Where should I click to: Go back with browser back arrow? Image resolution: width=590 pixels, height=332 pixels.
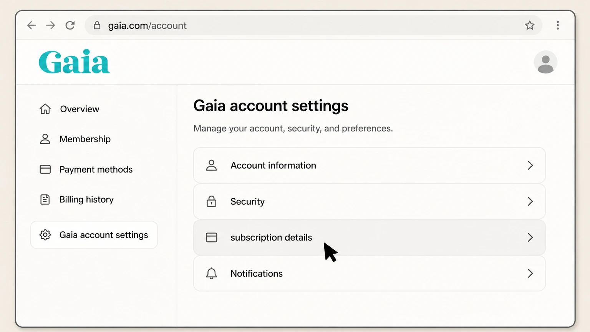point(31,25)
